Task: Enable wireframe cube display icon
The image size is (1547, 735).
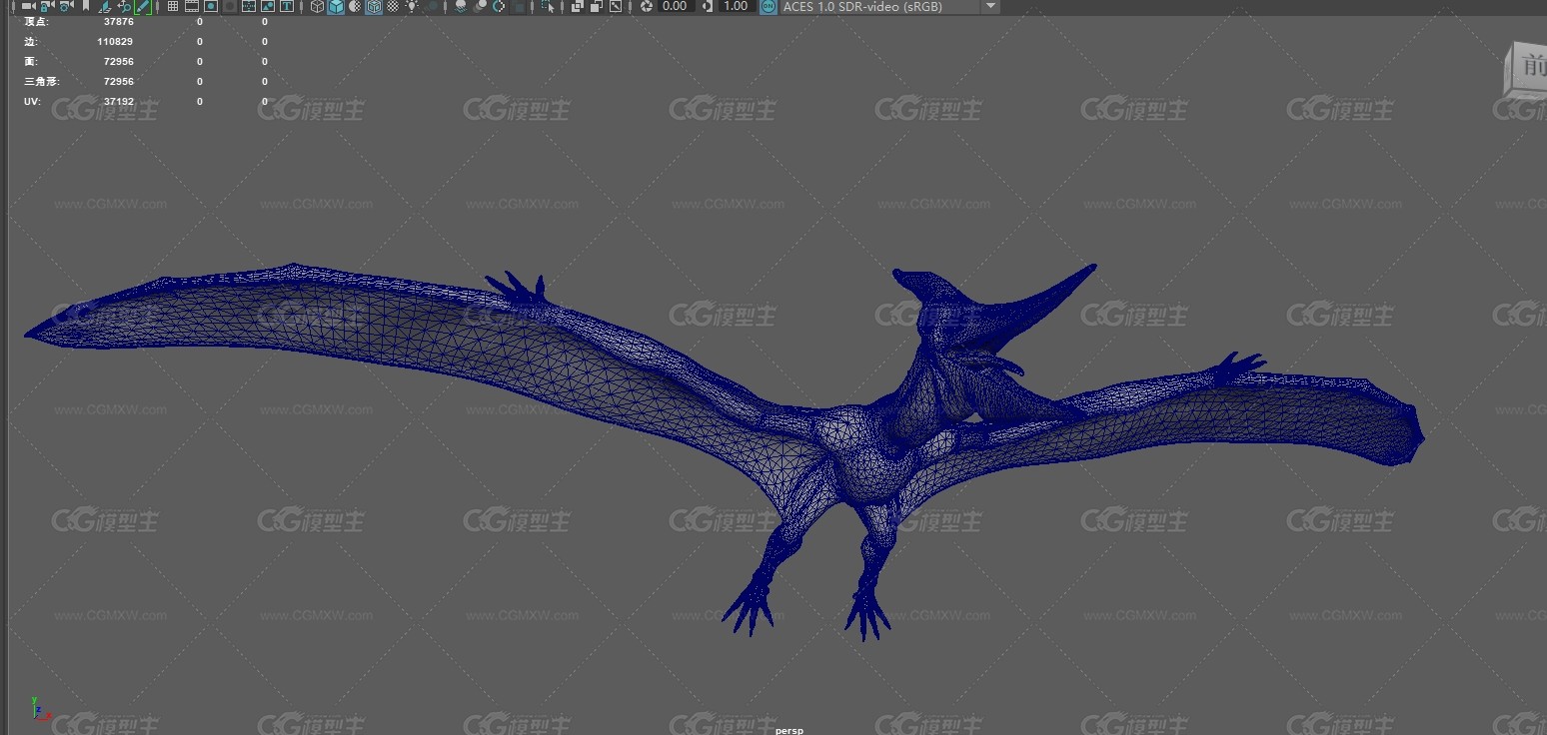Action: click(317, 6)
